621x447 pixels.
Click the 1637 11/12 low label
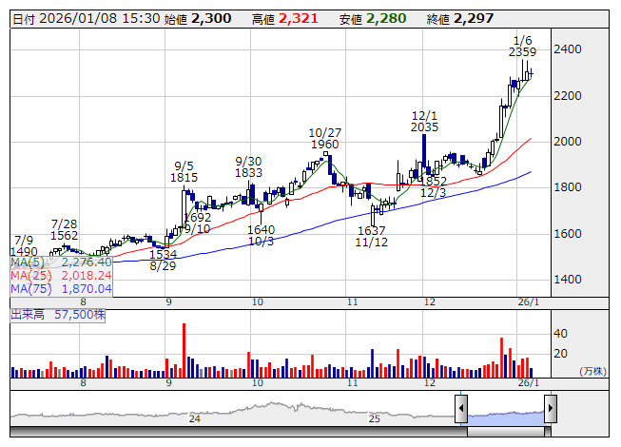coord(372,237)
